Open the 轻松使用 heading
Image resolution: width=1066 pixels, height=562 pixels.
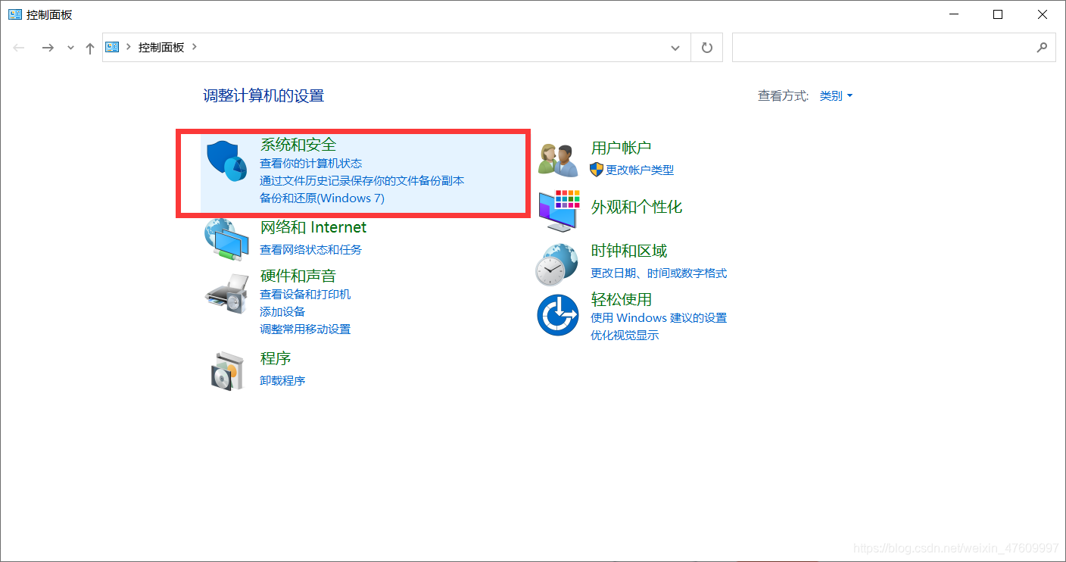click(622, 299)
